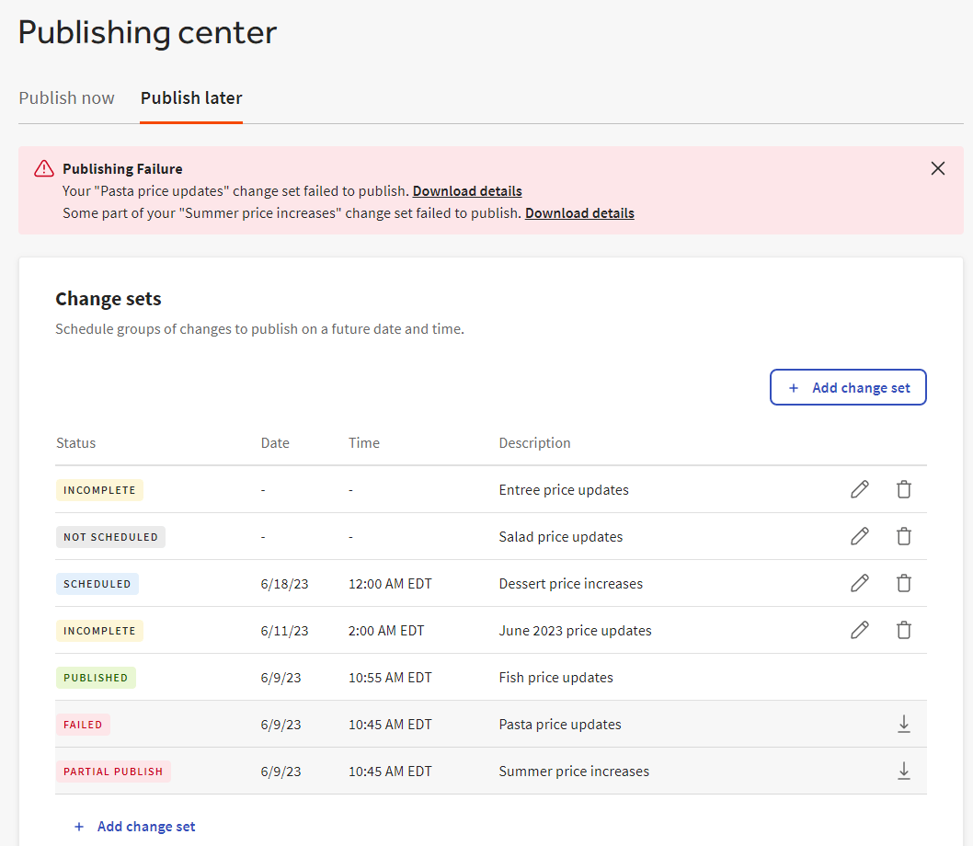Switch to the Publish now tab
The image size is (973, 846).
(66, 98)
